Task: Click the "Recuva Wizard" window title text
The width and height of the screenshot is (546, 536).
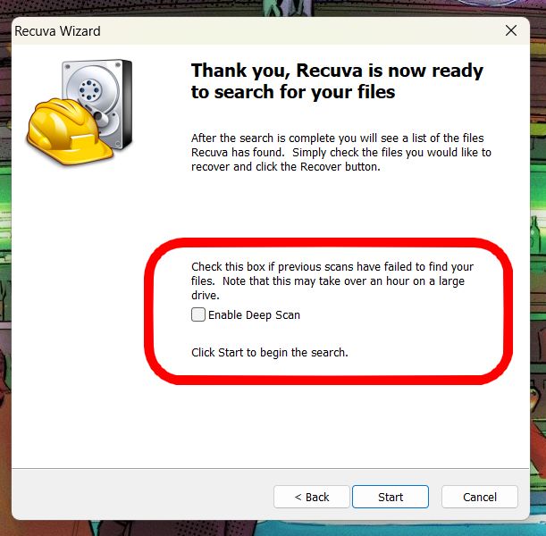Action: coord(57,31)
